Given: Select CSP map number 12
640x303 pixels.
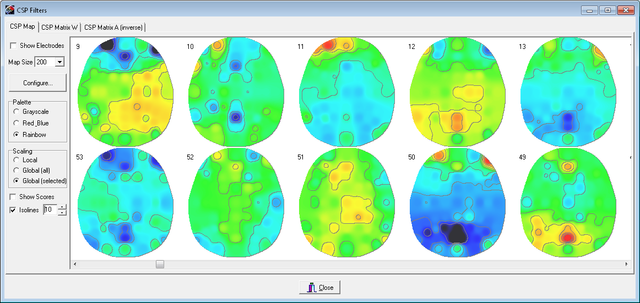Looking at the screenshot, I should [x=458, y=92].
